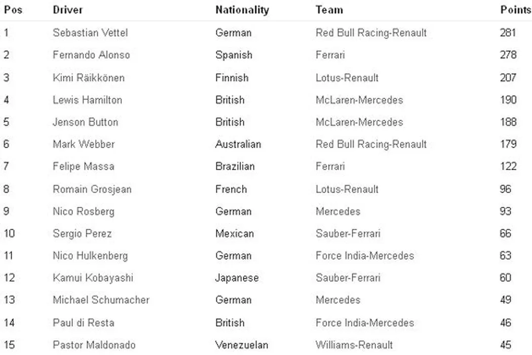This screenshot has width=532, height=355.
Task: Click the 281 points value
Action: (508, 33)
